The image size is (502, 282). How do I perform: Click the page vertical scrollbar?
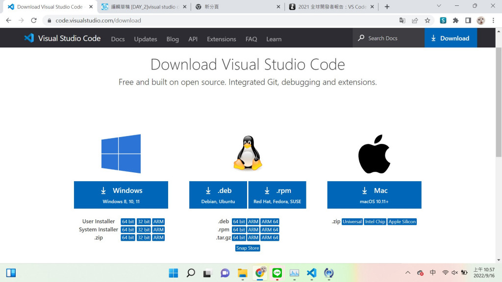click(x=499, y=102)
